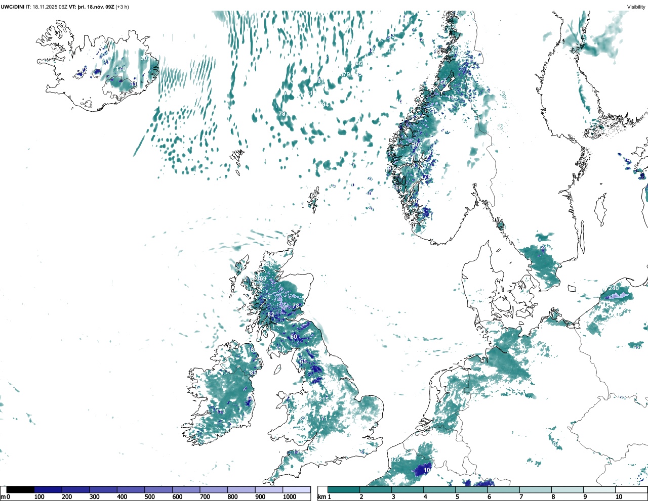The width and height of the screenshot is (648, 501).
Task: Click the '30' value in eastern Iceland
Action: [144, 58]
